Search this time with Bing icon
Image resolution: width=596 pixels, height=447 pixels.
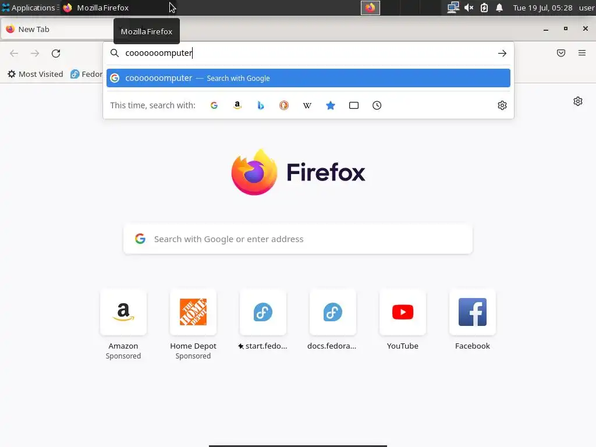[261, 105]
